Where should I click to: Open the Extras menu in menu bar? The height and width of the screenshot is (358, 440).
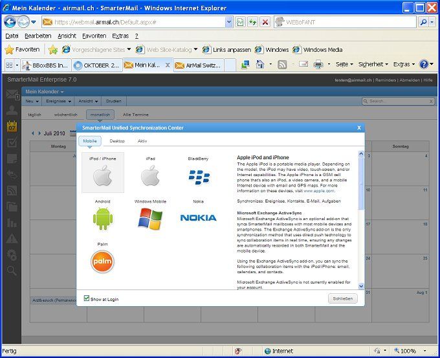pyautogui.click(x=120, y=36)
